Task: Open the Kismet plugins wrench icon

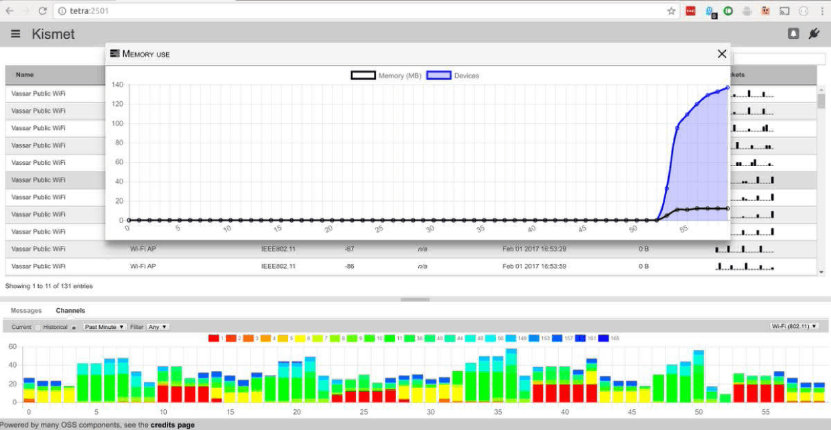Action: pyautogui.click(x=814, y=33)
